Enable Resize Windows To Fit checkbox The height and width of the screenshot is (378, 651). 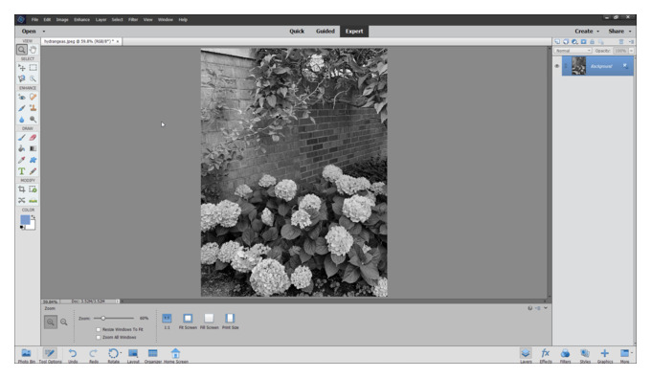coord(99,329)
